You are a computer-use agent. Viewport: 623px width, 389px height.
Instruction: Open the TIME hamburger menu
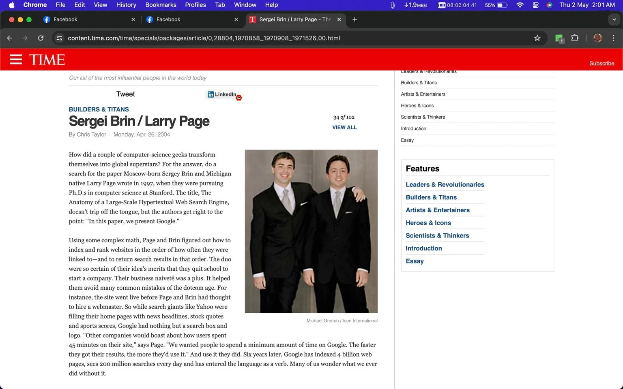click(16, 59)
